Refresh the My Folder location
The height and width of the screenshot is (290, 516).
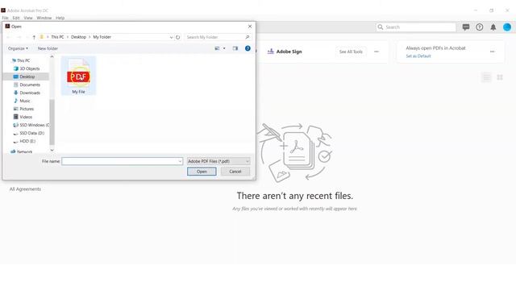pyautogui.click(x=177, y=37)
